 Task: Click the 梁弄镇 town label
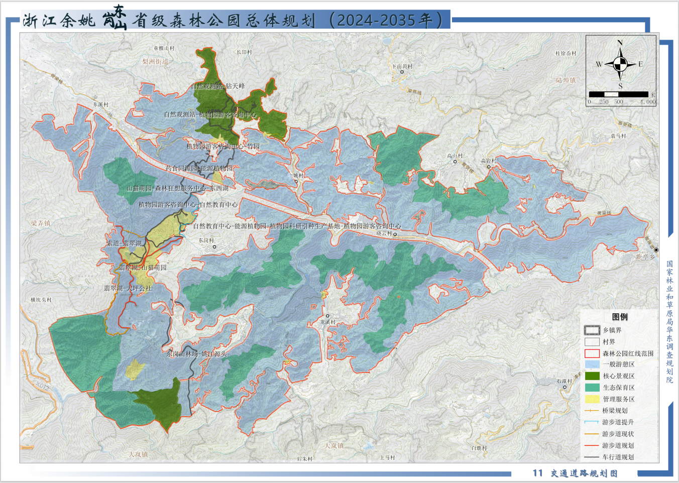point(41,223)
